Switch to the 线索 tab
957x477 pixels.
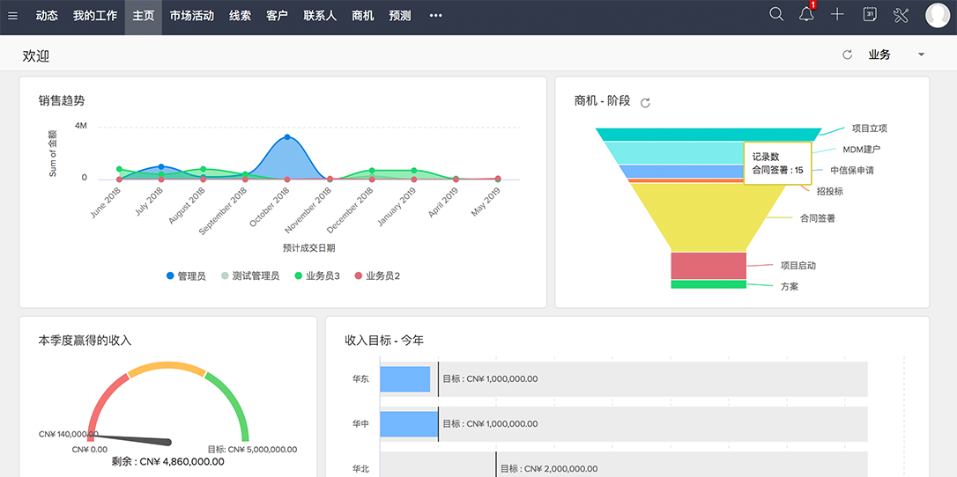(240, 16)
